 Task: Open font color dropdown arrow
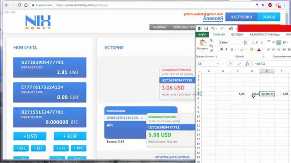point(263,49)
